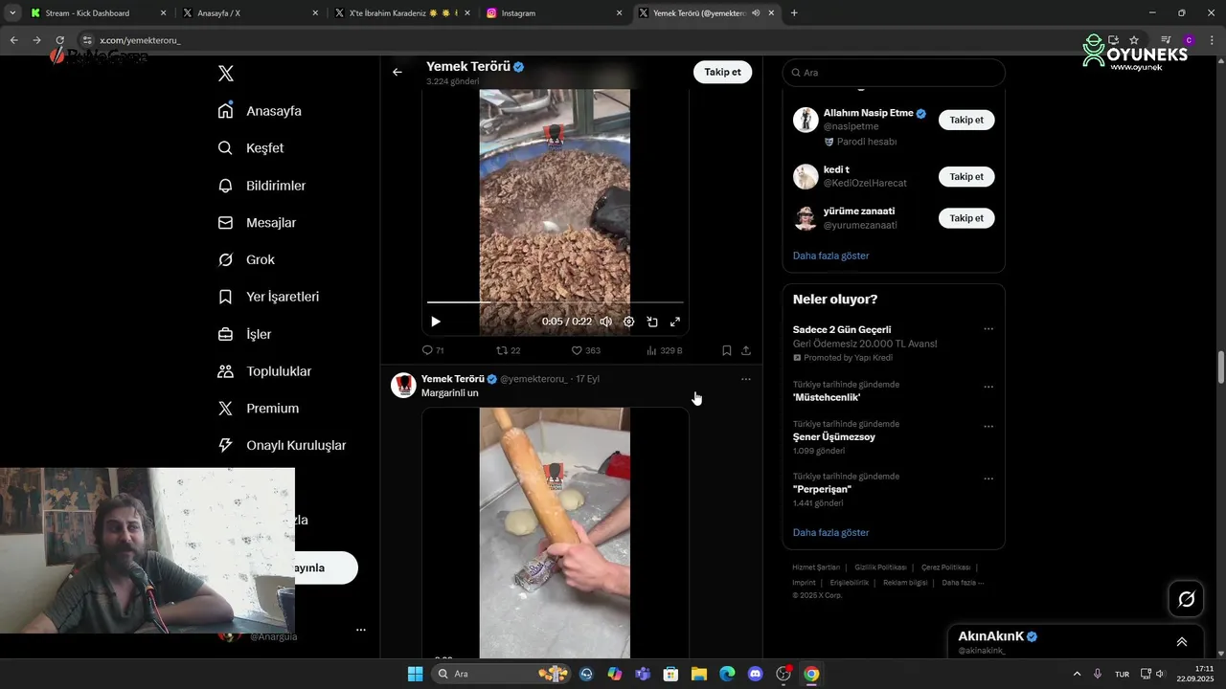The width and height of the screenshot is (1226, 689).
Task: Seek on the video progress bar
Action: [x=556, y=302]
